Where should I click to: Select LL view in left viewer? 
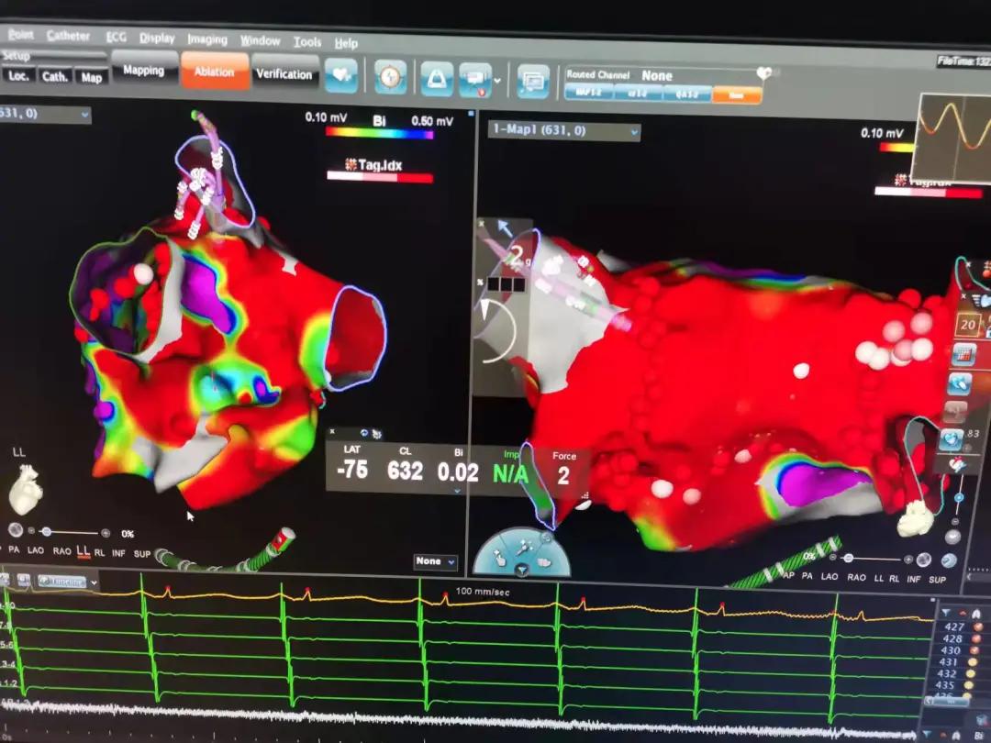tap(84, 551)
